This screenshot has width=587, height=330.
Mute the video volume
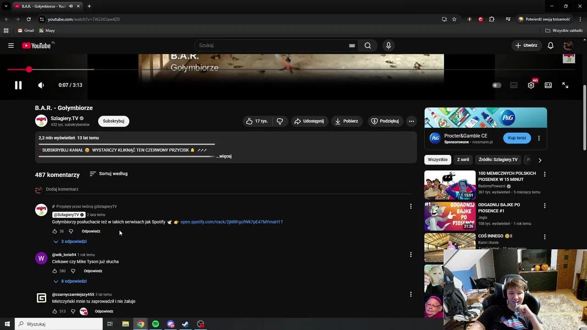[x=41, y=85]
